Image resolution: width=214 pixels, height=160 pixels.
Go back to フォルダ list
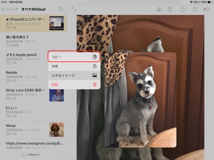click(x=10, y=9)
